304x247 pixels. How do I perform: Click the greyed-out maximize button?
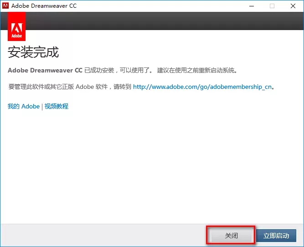(x=272, y=6)
